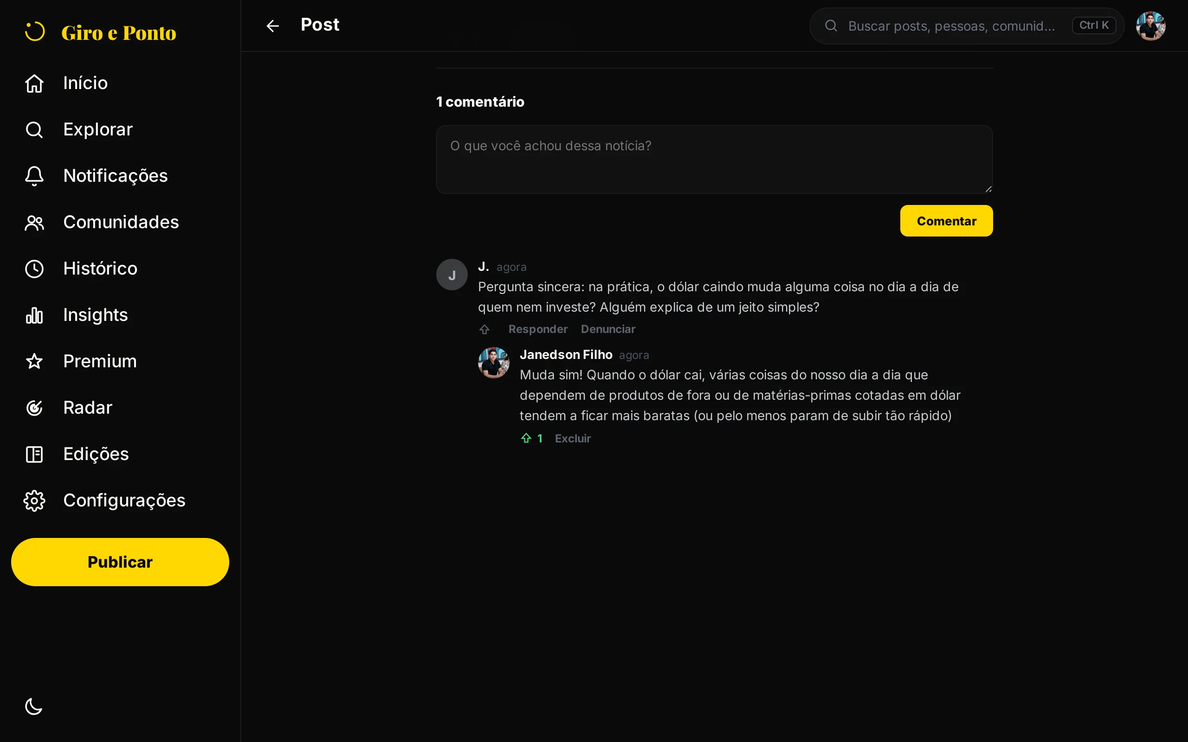Select the Edições menu label
The image size is (1188, 742).
pyautogui.click(x=96, y=454)
